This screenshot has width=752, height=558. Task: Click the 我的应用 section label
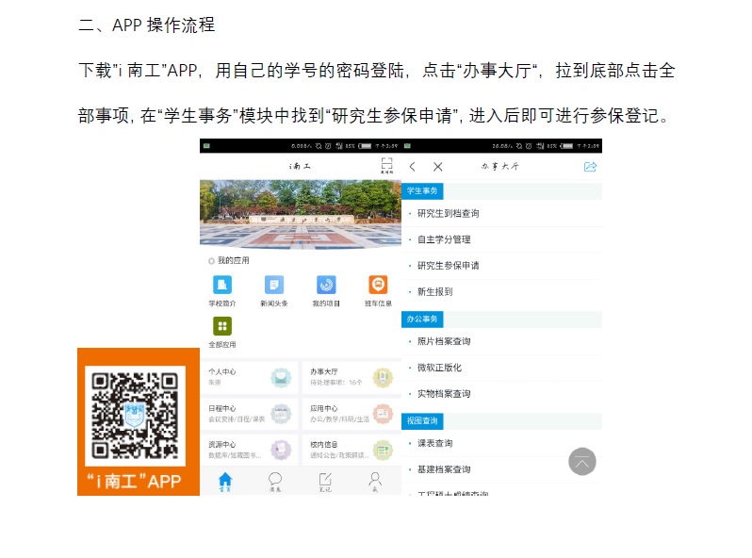point(233,260)
